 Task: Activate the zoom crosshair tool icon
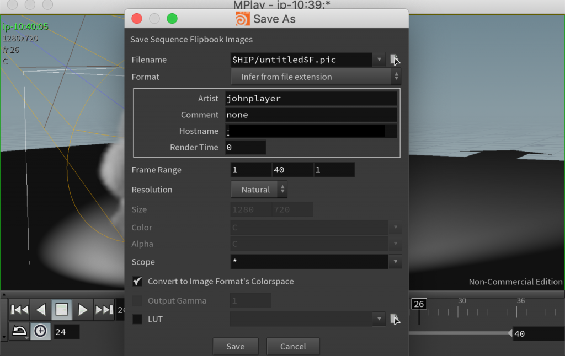click(40, 331)
